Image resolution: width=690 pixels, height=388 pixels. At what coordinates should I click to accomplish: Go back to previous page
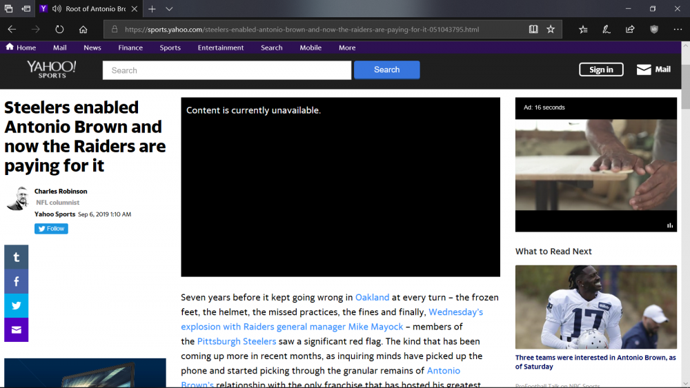pos(12,30)
